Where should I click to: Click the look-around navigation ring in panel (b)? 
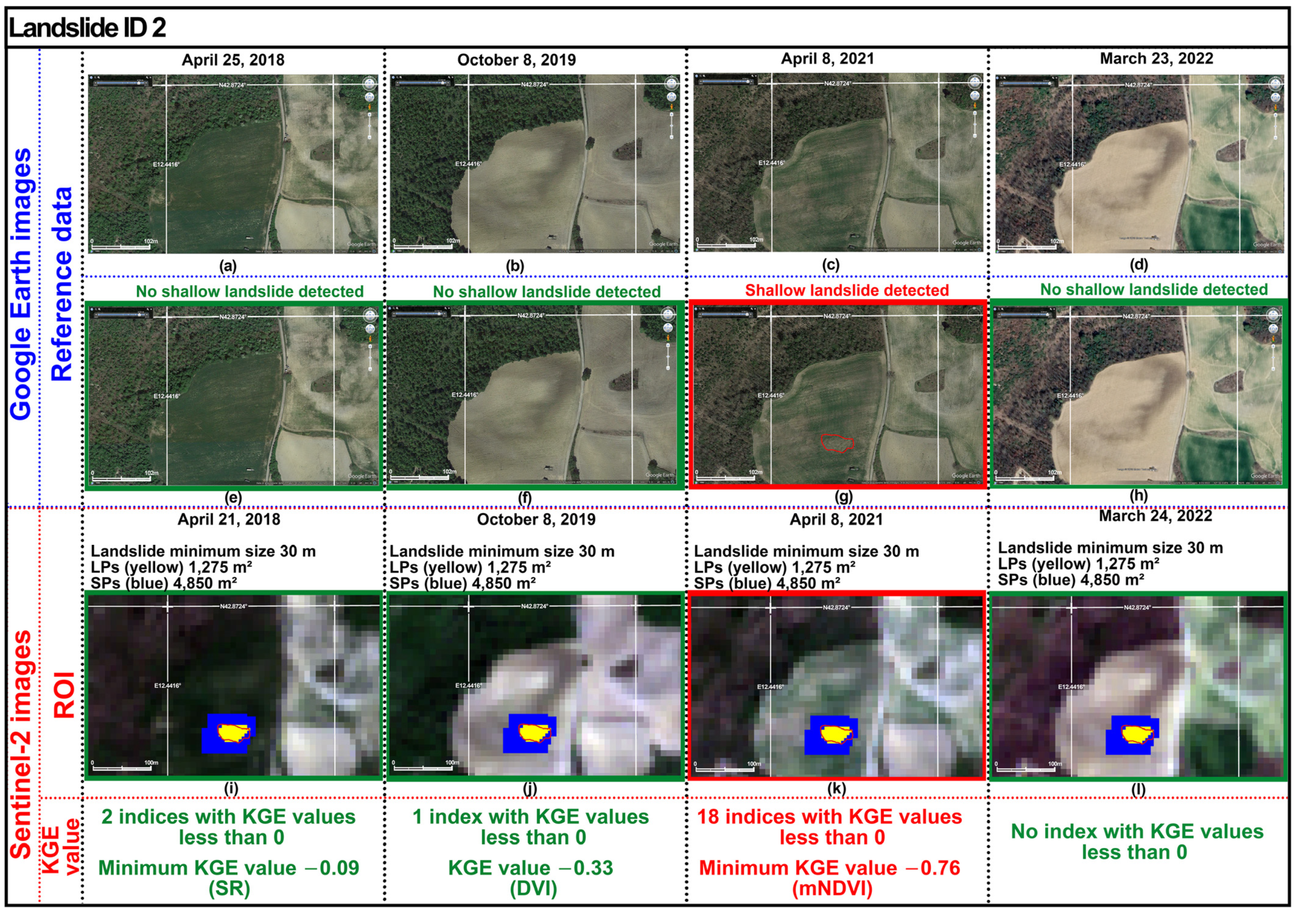(x=672, y=83)
